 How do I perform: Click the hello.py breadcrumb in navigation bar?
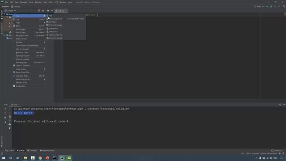pyautogui.click(x=16, y=7)
